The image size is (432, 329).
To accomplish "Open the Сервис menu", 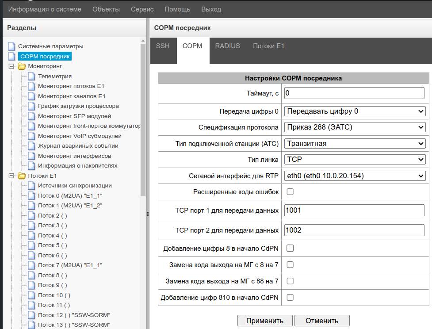I will tap(142, 9).
